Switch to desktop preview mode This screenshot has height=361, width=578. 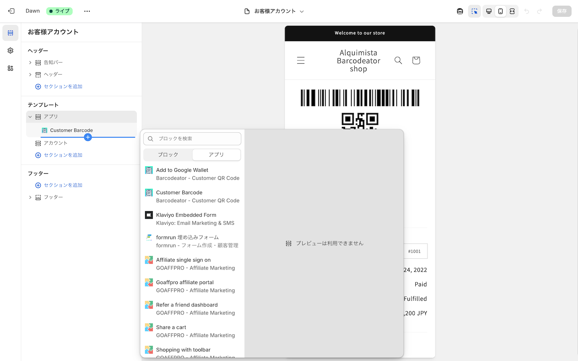[x=488, y=11]
